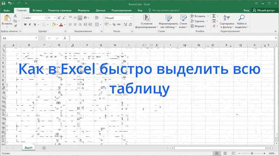Click the accounting number format icon
The image size is (279, 156).
107,24
